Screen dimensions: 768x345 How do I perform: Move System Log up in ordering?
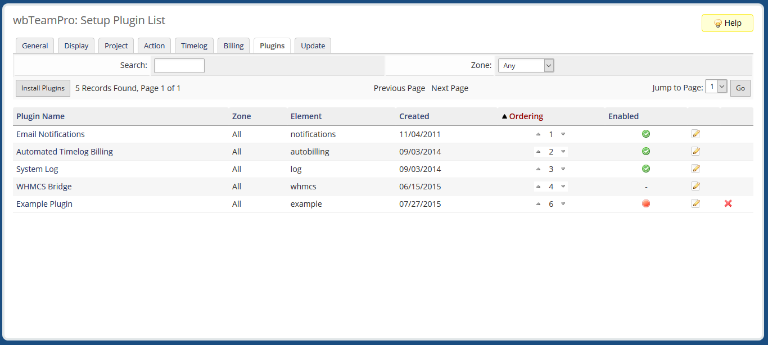point(538,169)
